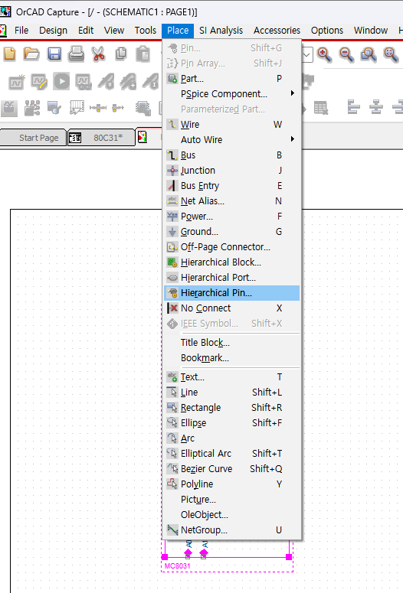This screenshot has width=403, height=593.
Task: Click the component with hand pointer toolbar icon
Action: pyautogui.click(x=143, y=108)
